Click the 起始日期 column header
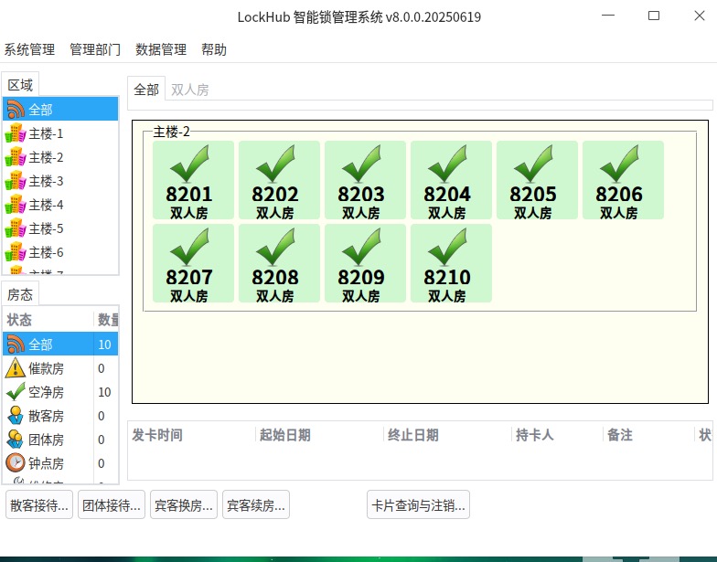This screenshot has width=717, height=562. (x=285, y=435)
